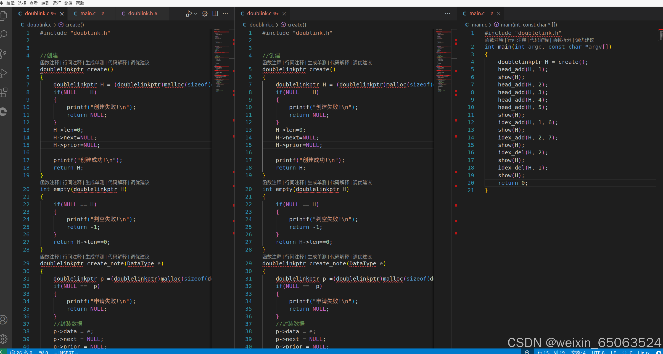Screen dimensions: 663x354
Task: Open the 终端 menu
Action: [x=68, y=3]
